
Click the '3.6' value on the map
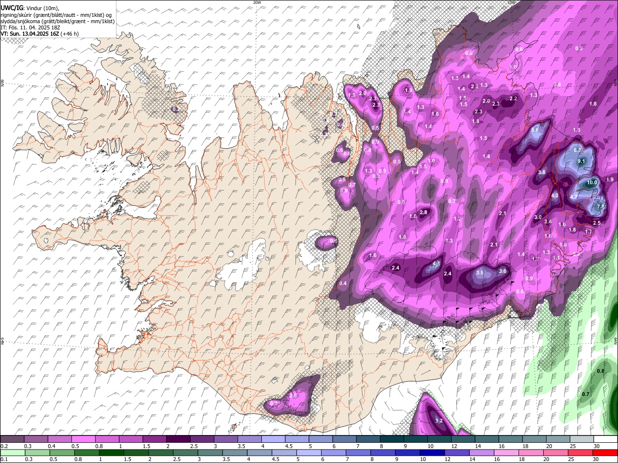502,271
